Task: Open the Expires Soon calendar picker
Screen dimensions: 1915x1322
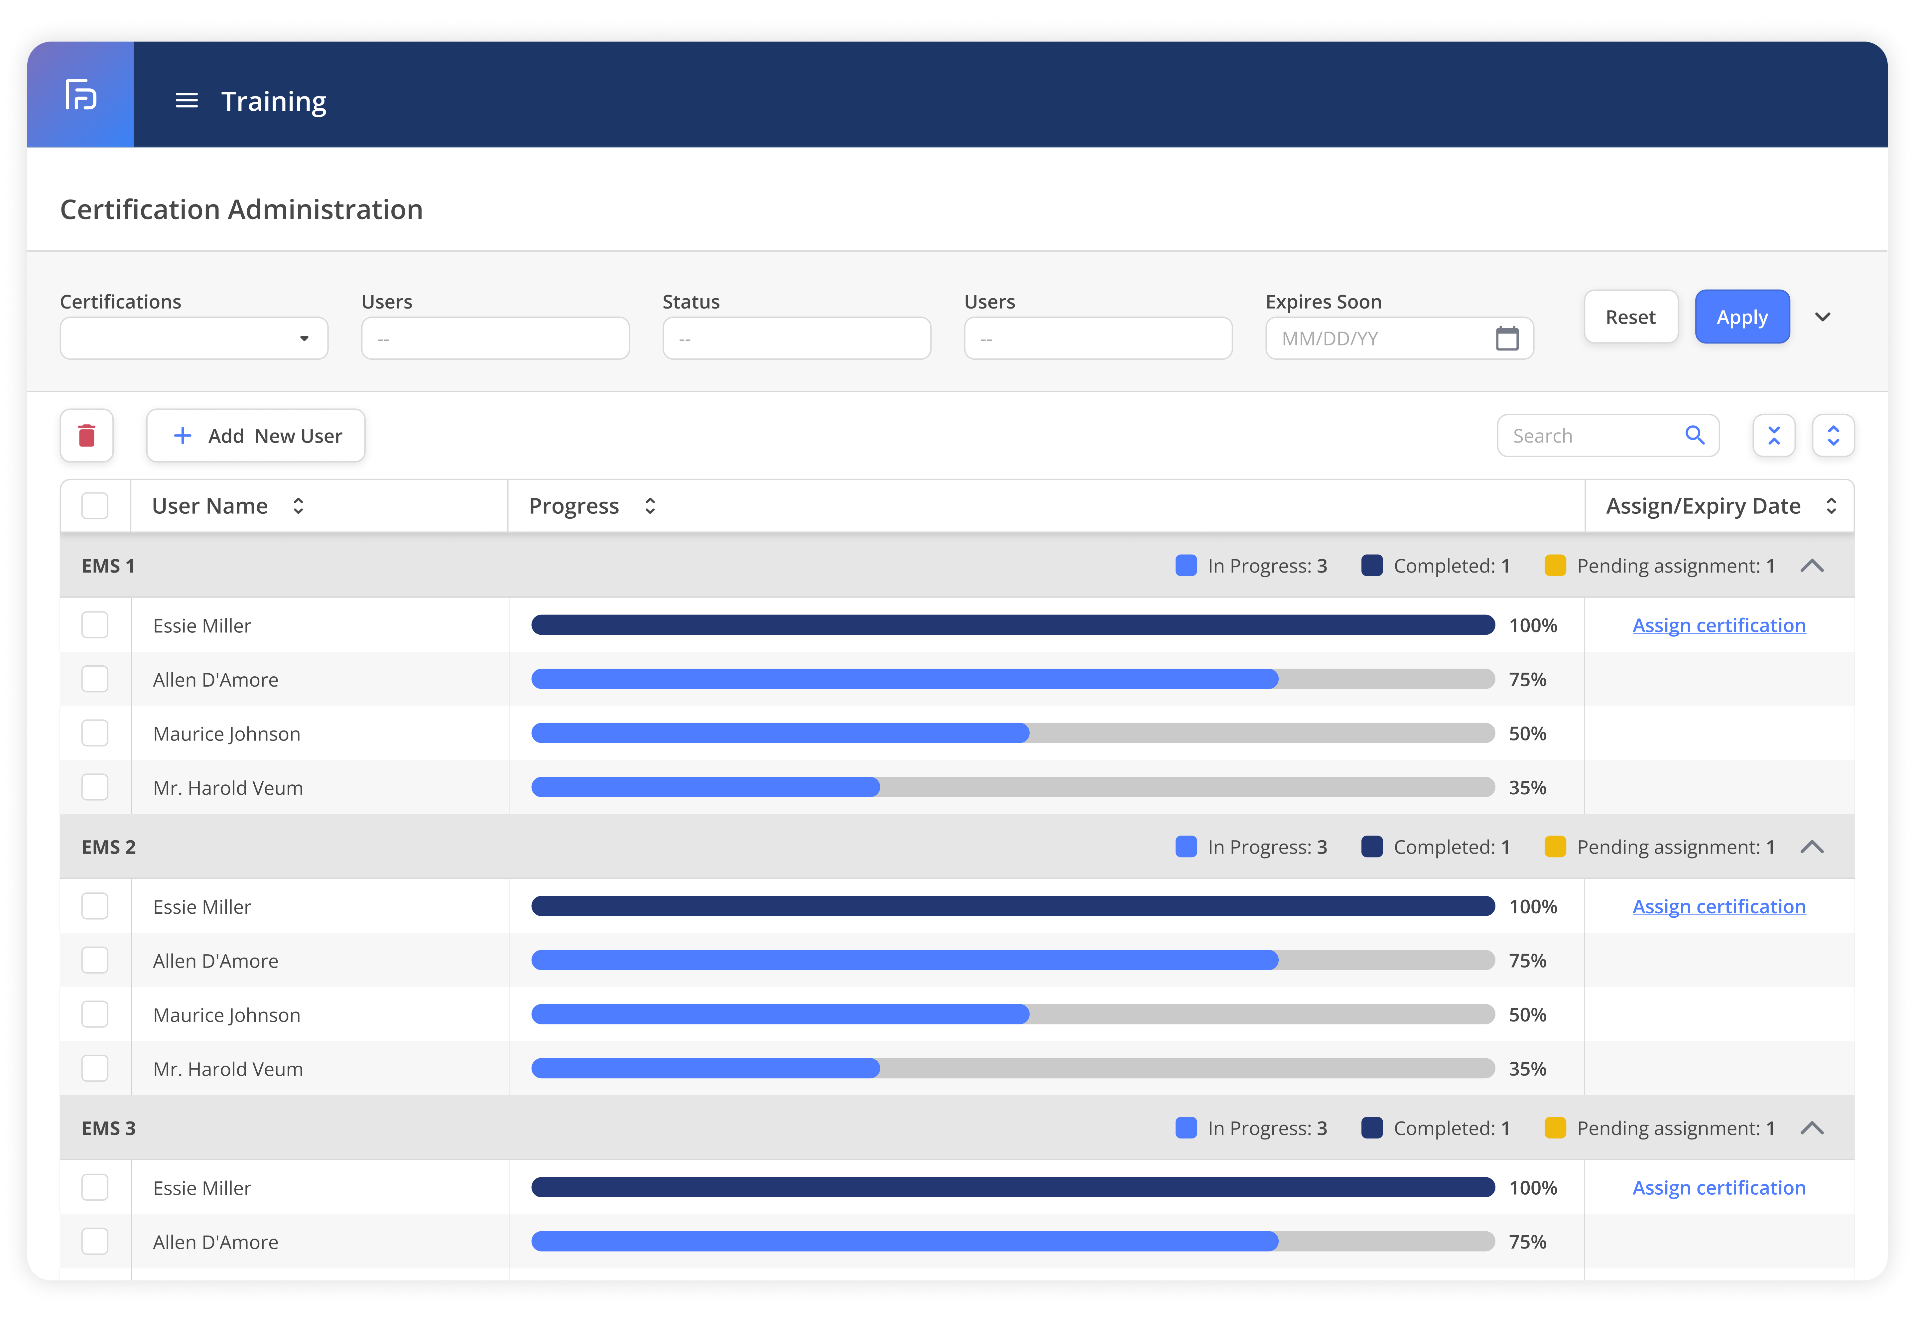Action: 1507,339
